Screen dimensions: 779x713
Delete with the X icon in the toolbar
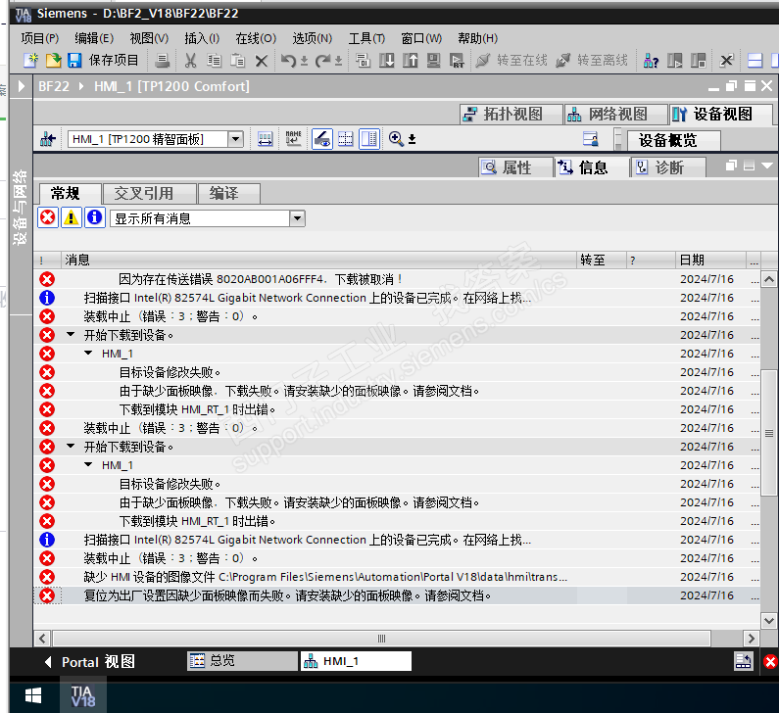262,61
